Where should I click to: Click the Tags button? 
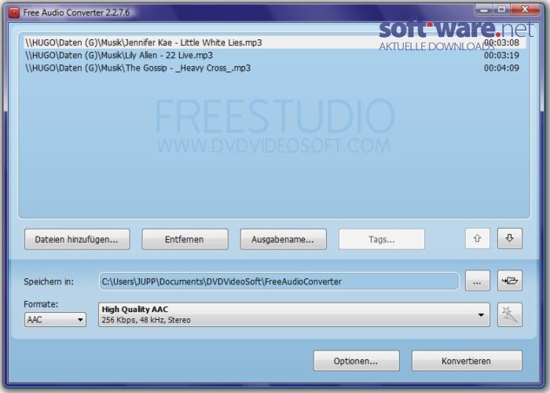[382, 239]
